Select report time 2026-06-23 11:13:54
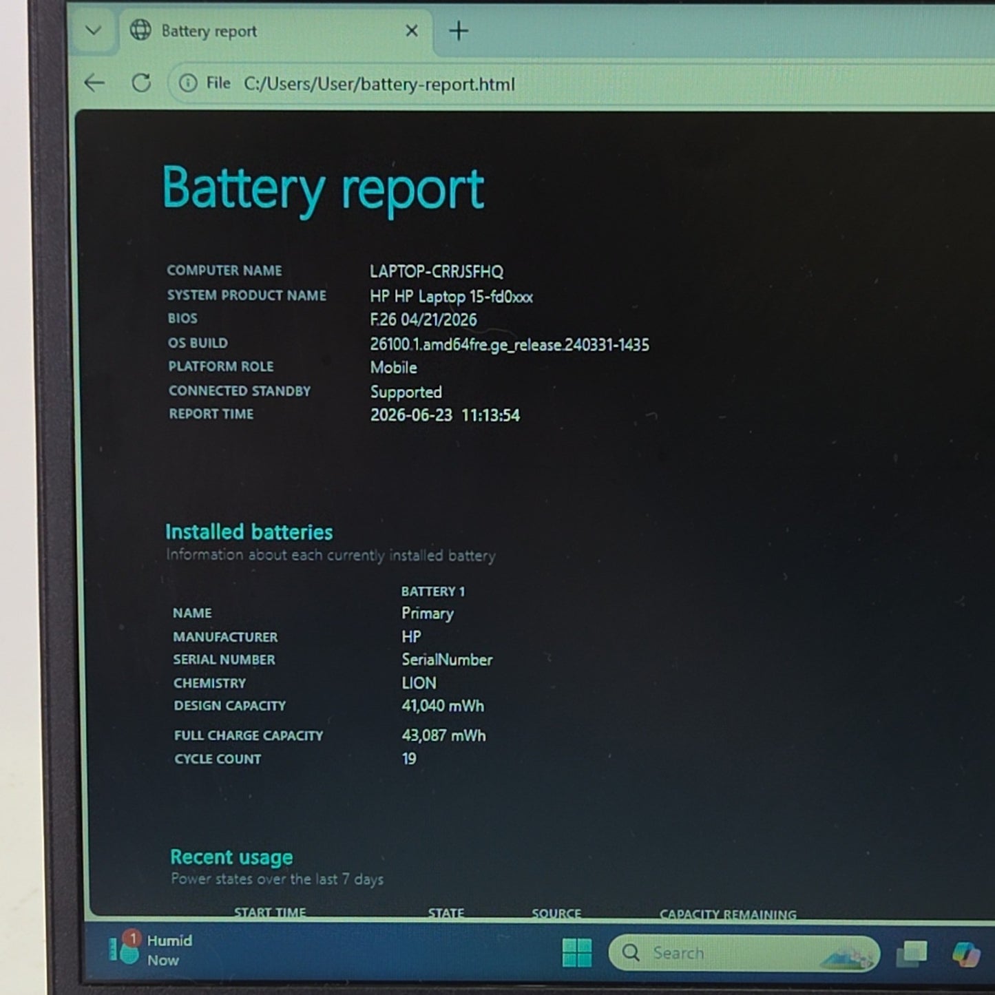The height and width of the screenshot is (995, 995). coord(445,415)
